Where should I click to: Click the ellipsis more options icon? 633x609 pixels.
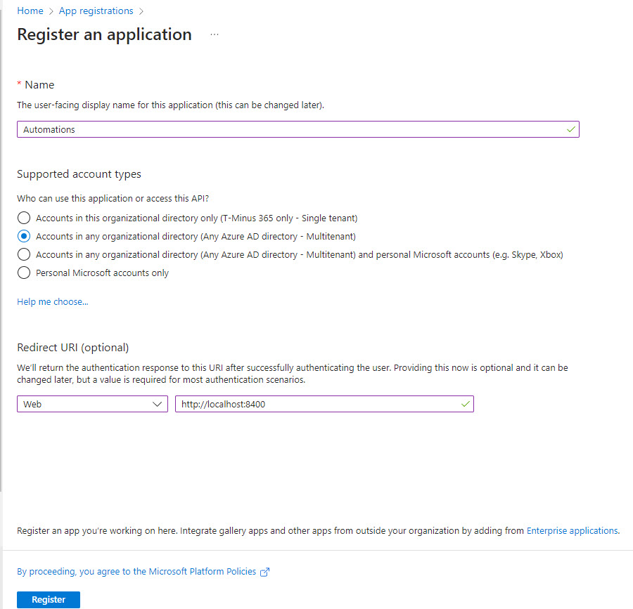[x=215, y=34]
